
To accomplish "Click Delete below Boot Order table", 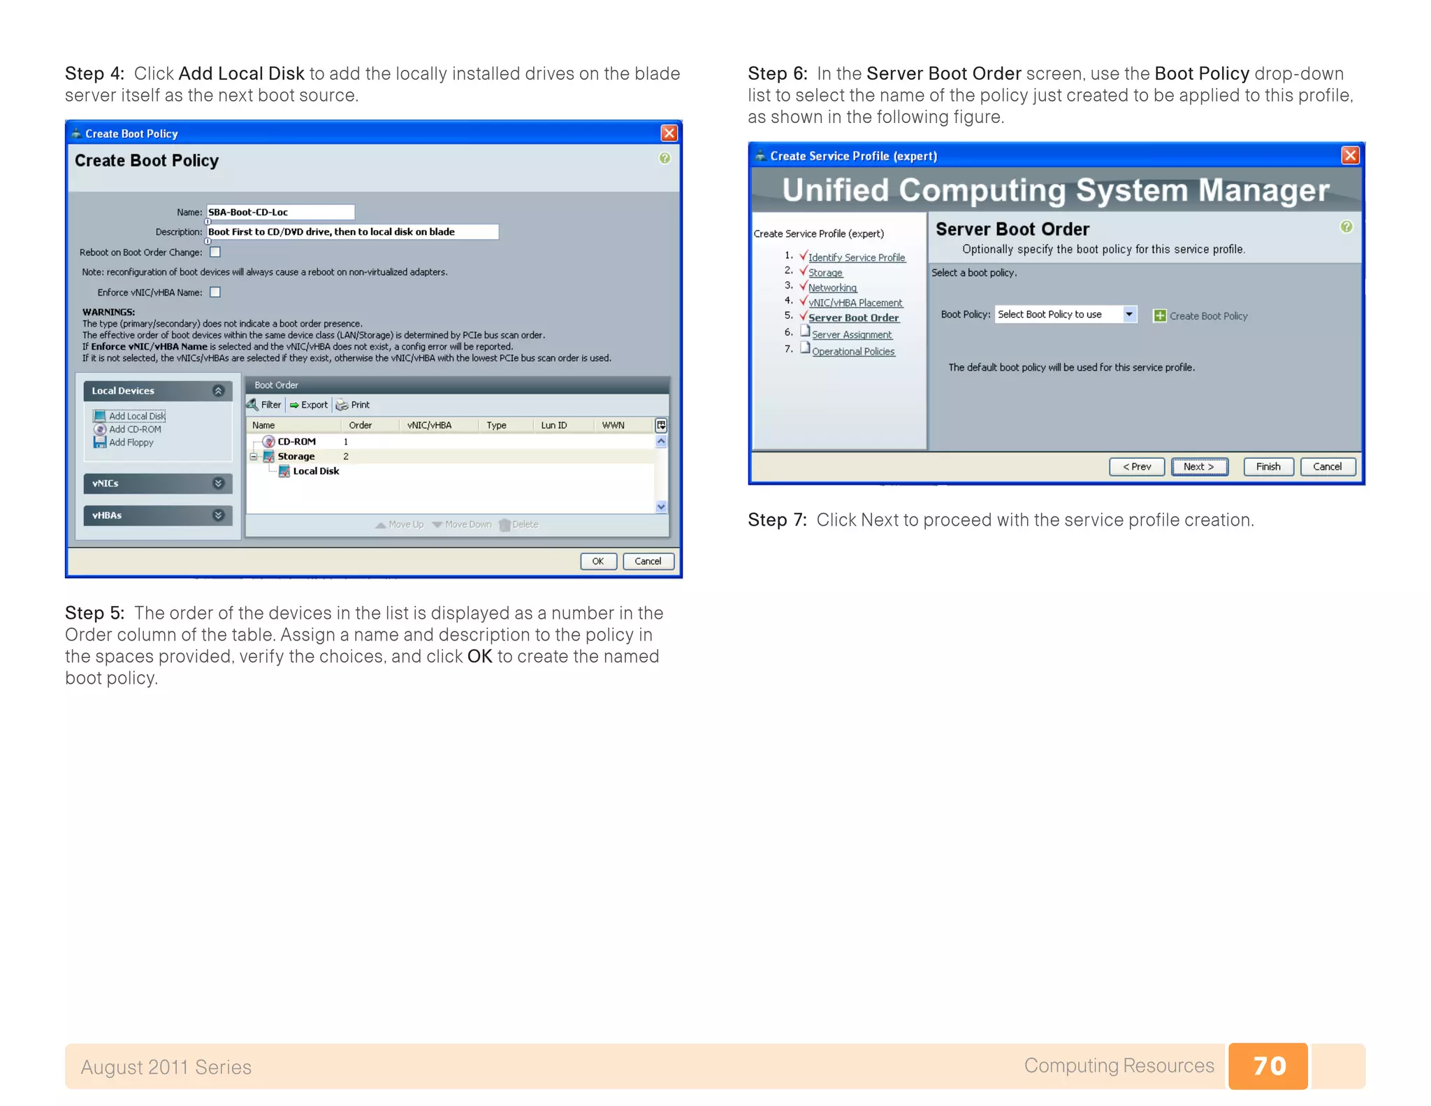I will [519, 524].
